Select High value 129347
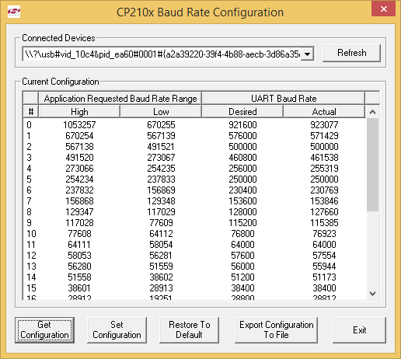The image size is (401, 359). pos(79,212)
